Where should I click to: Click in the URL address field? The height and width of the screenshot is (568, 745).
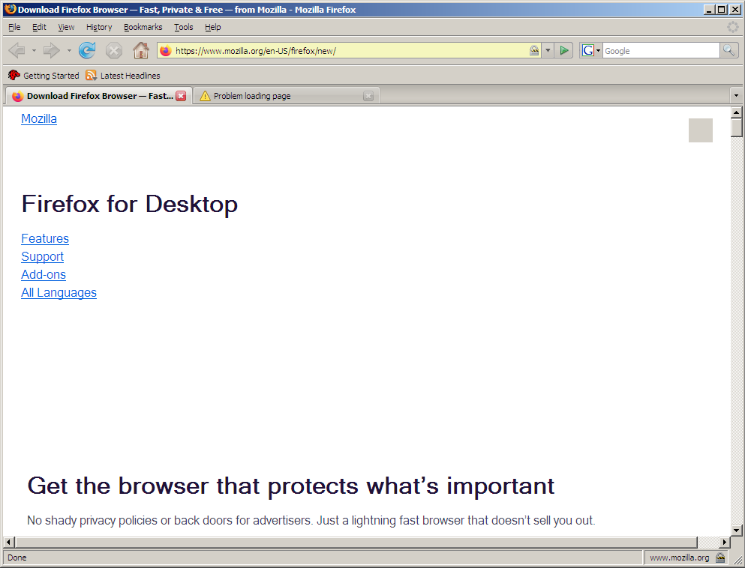coord(350,50)
